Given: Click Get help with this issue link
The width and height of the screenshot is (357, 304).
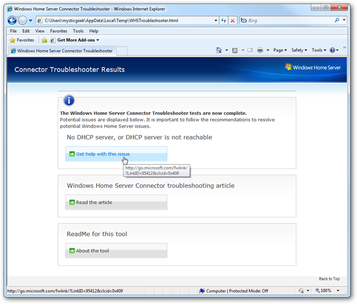Looking at the screenshot, I should coord(103,154).
